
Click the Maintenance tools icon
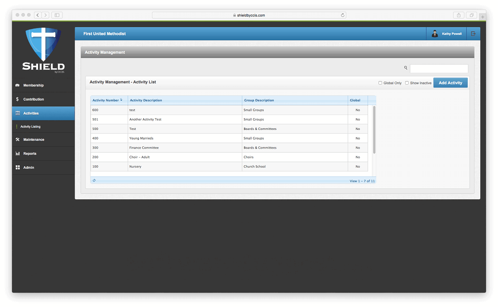[17, 139]
